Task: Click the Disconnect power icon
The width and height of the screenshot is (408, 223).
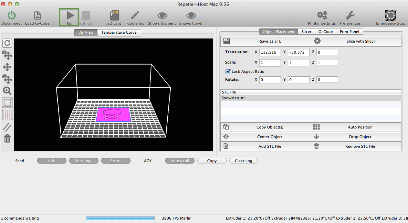Action: click(11, 15)
